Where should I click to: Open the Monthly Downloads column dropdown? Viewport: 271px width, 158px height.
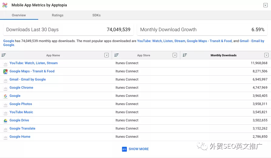pos(266,55)
